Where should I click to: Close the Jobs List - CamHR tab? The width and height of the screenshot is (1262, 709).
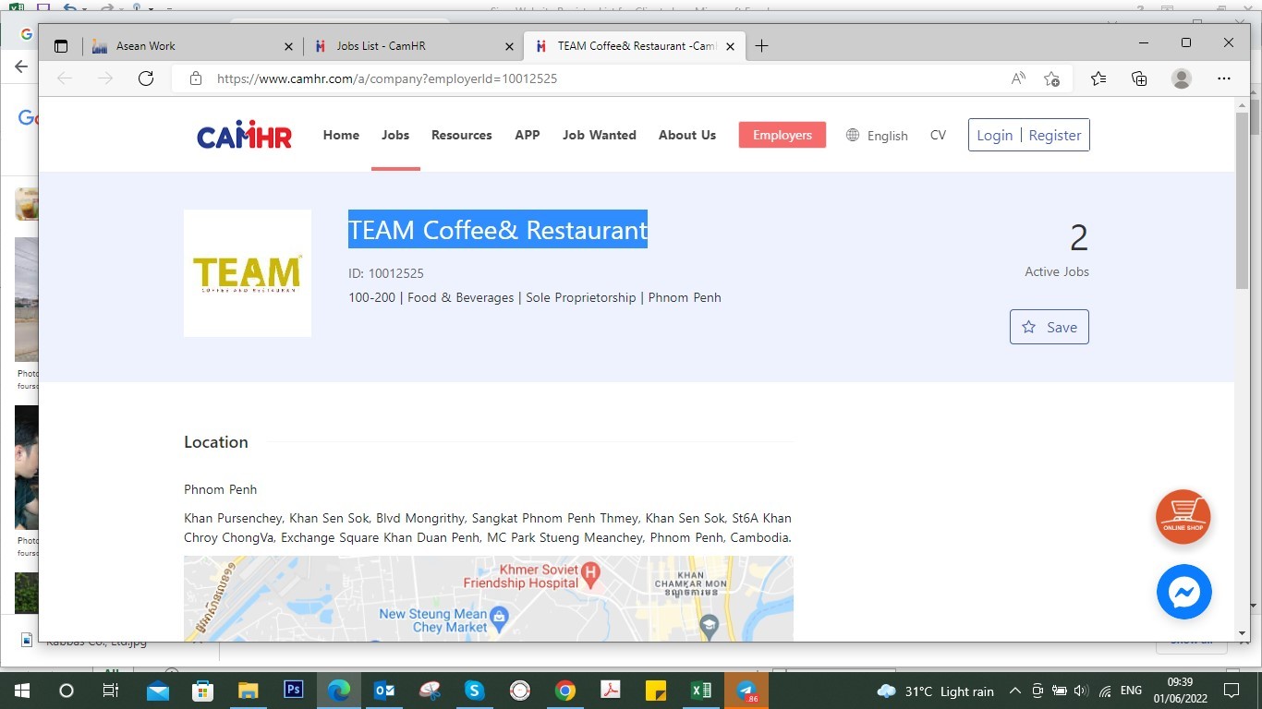tap(509, 46)
